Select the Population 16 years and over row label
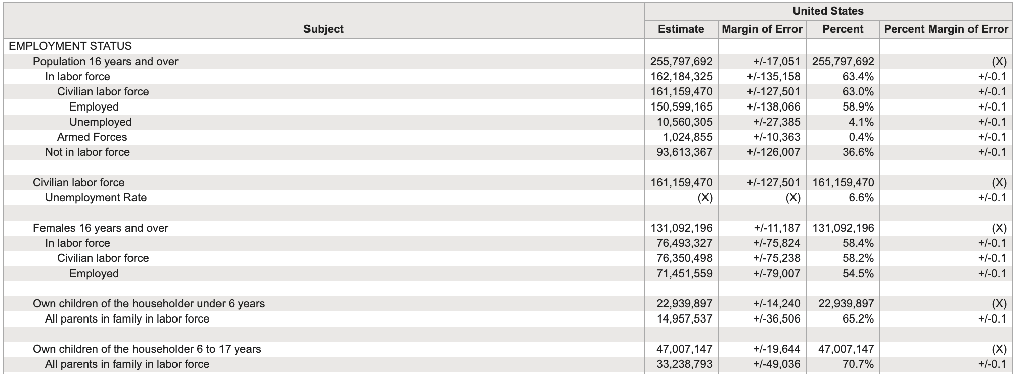1015x374 pixels. (x=105, y=61)
